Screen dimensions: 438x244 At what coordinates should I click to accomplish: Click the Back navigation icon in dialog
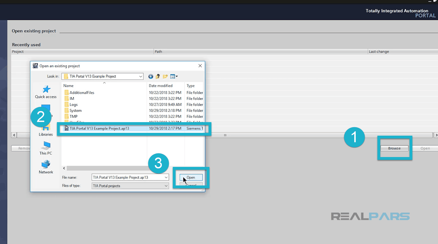point(151,76)
